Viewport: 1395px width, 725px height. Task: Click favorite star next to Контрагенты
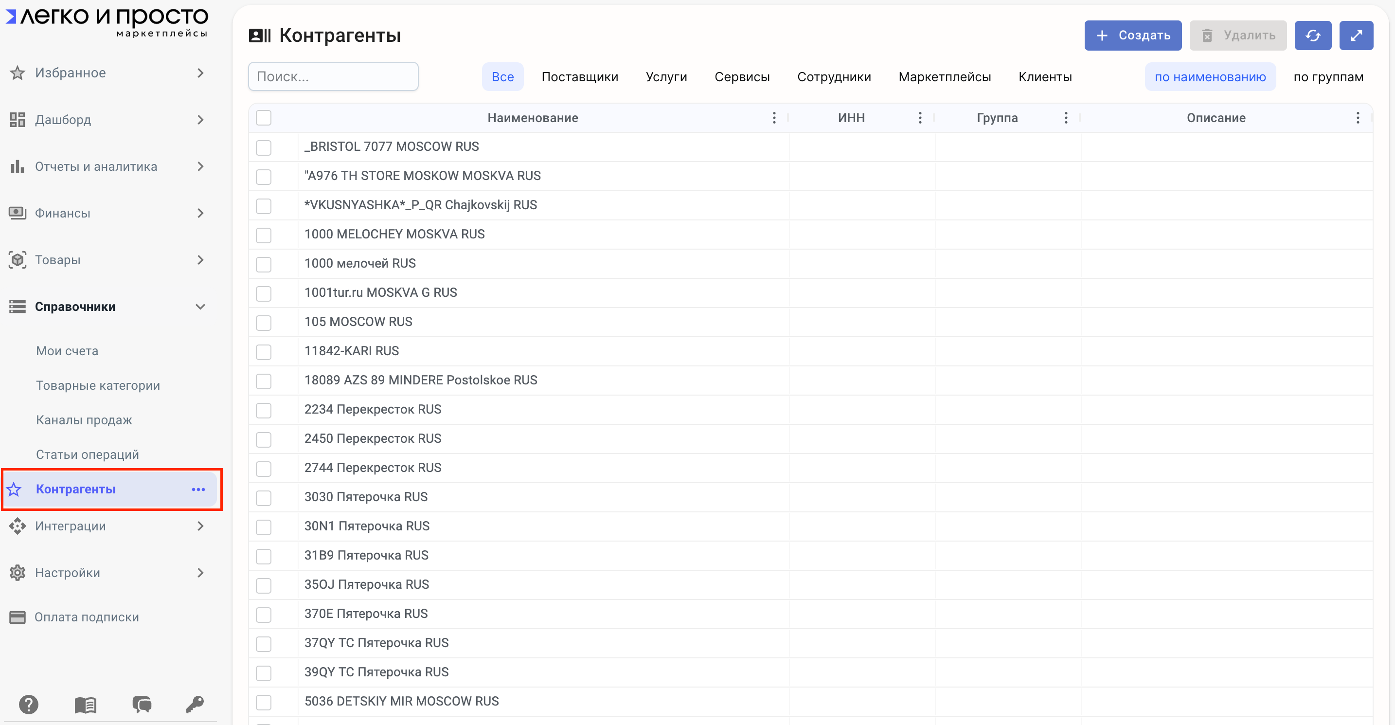[15, 489]
